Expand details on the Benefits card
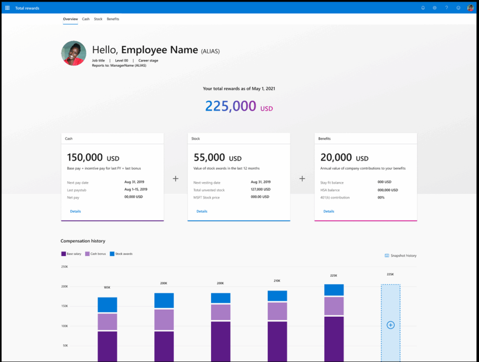Screen dimensions: 479x362 click(x=328, y=211)
